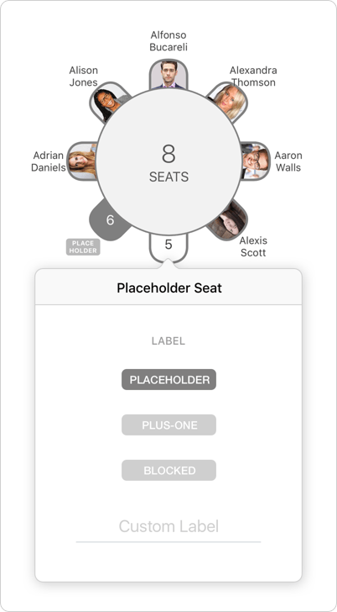Select Aaron Walls's seat photo
Viewport: 337px width, 612px height.
pyautogui.click(x=256, y=161)
